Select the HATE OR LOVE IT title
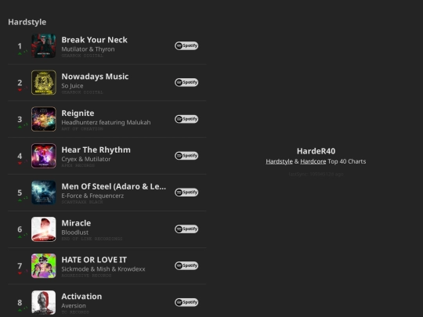 (x=94, y=260)
